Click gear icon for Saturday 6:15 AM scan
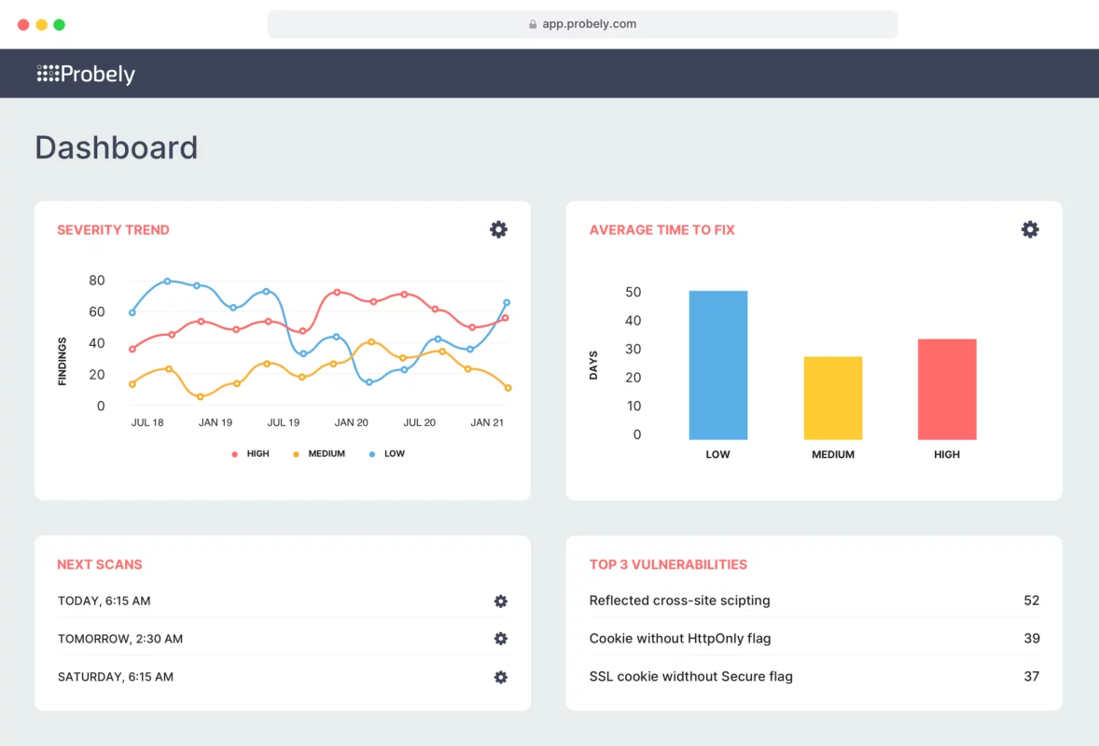 pos(500,677)
